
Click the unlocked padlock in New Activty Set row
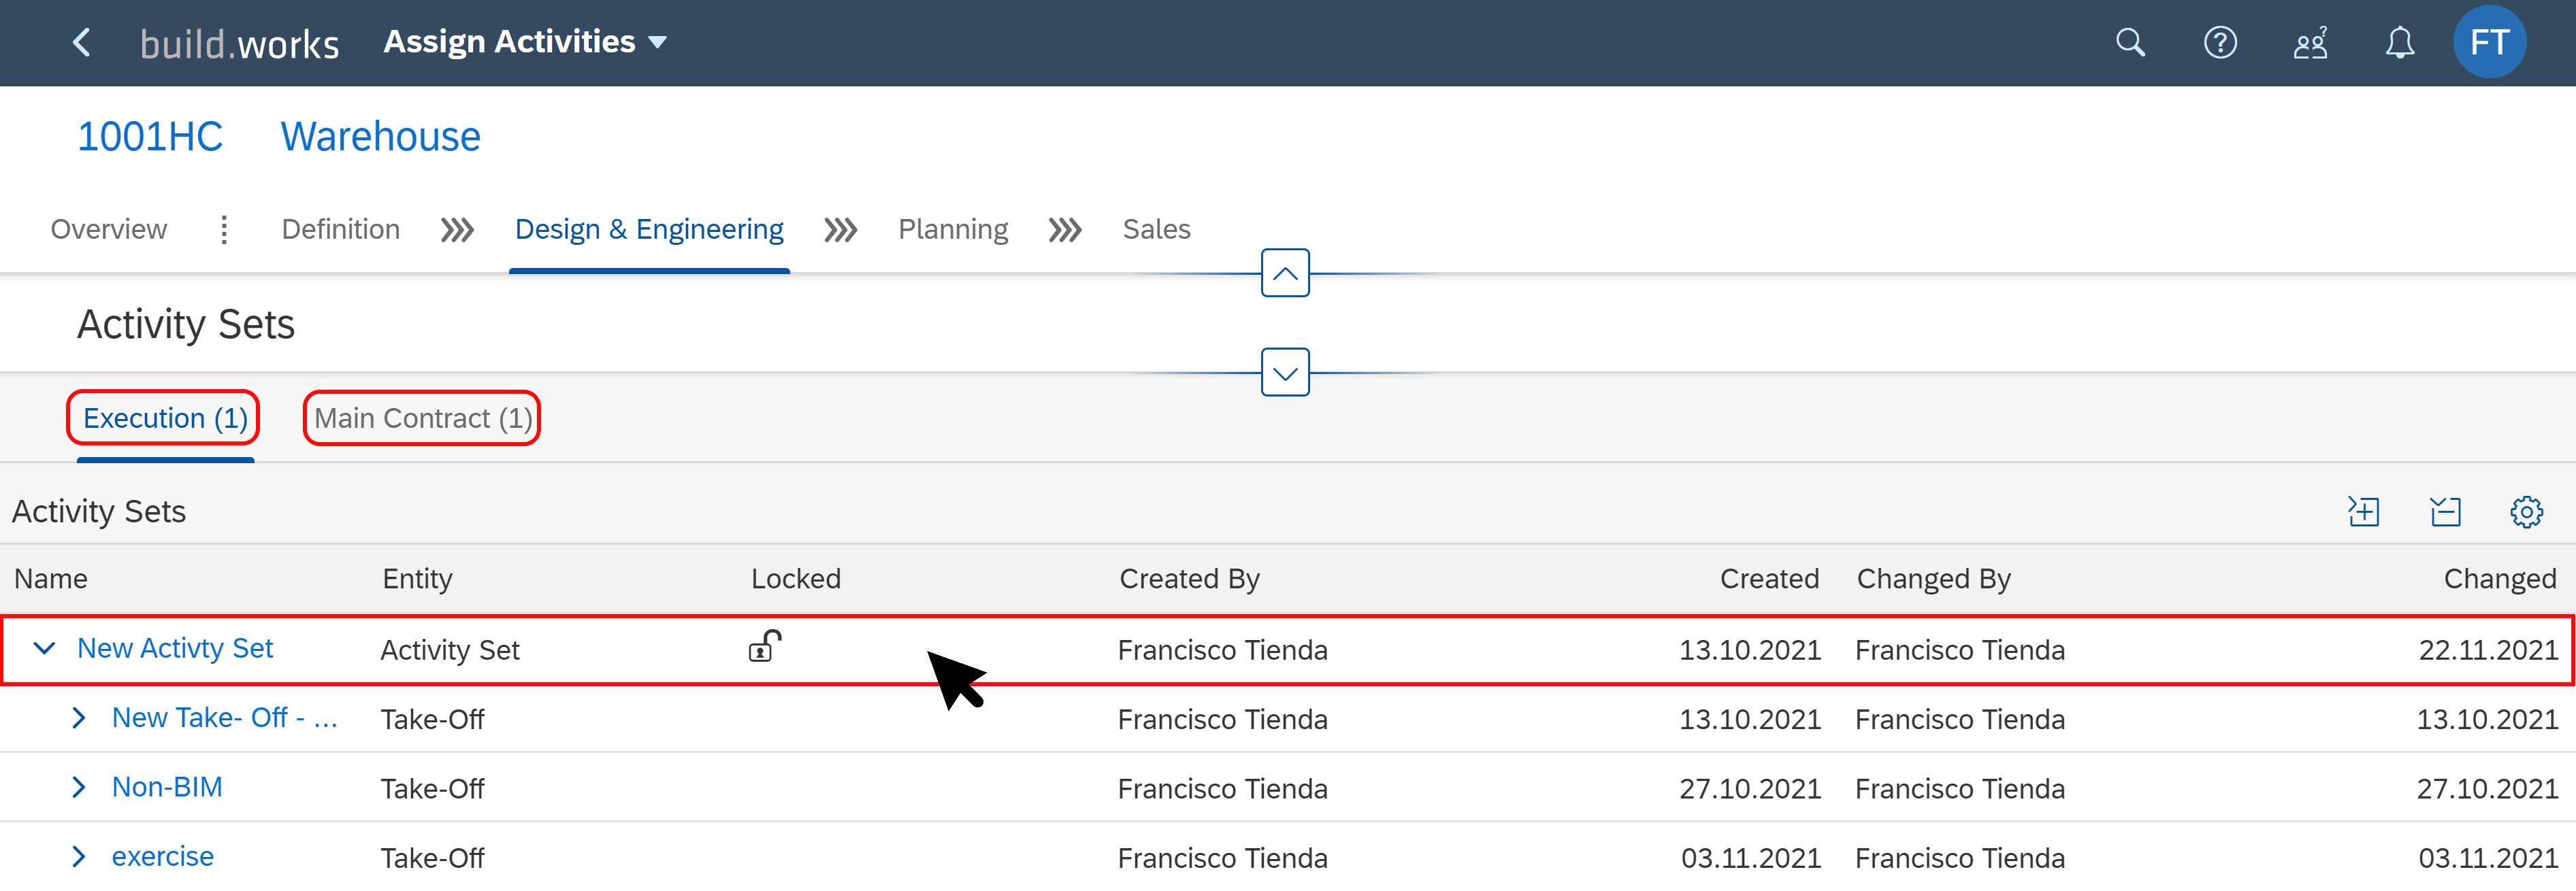click(765, 648)
